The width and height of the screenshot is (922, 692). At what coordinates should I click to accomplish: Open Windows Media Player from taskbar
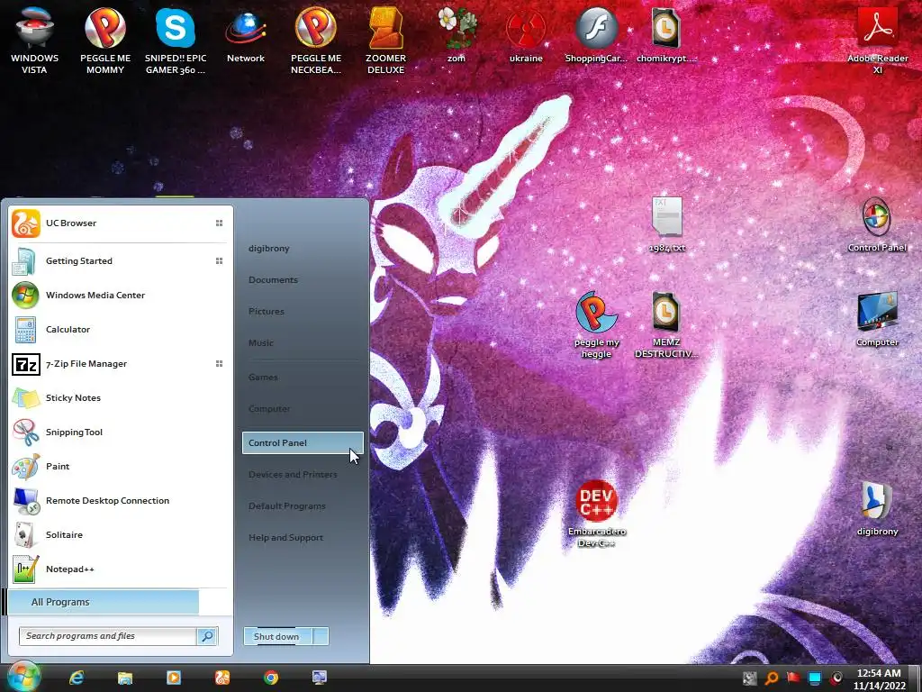(174, 678)
